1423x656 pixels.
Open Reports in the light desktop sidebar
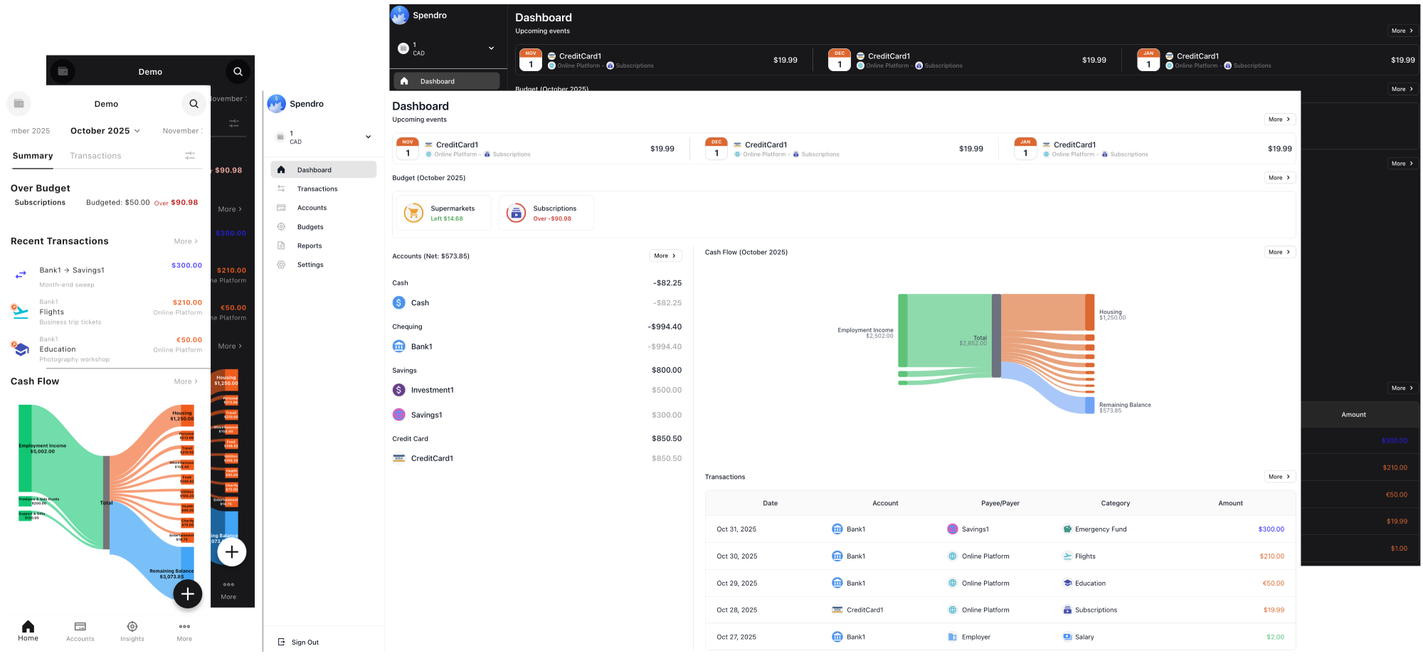(310, 245)
